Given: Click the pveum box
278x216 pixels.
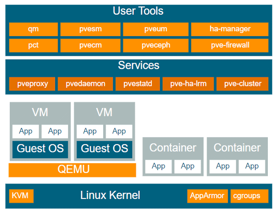Looking at the screenshot, I should point(156,29).
